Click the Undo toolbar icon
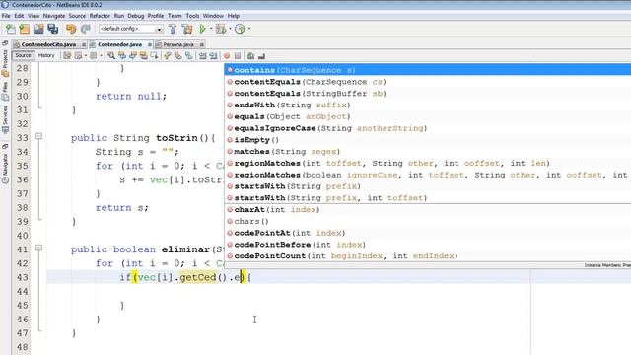Viewport: 631px width, 355px height. click(71, 29)
